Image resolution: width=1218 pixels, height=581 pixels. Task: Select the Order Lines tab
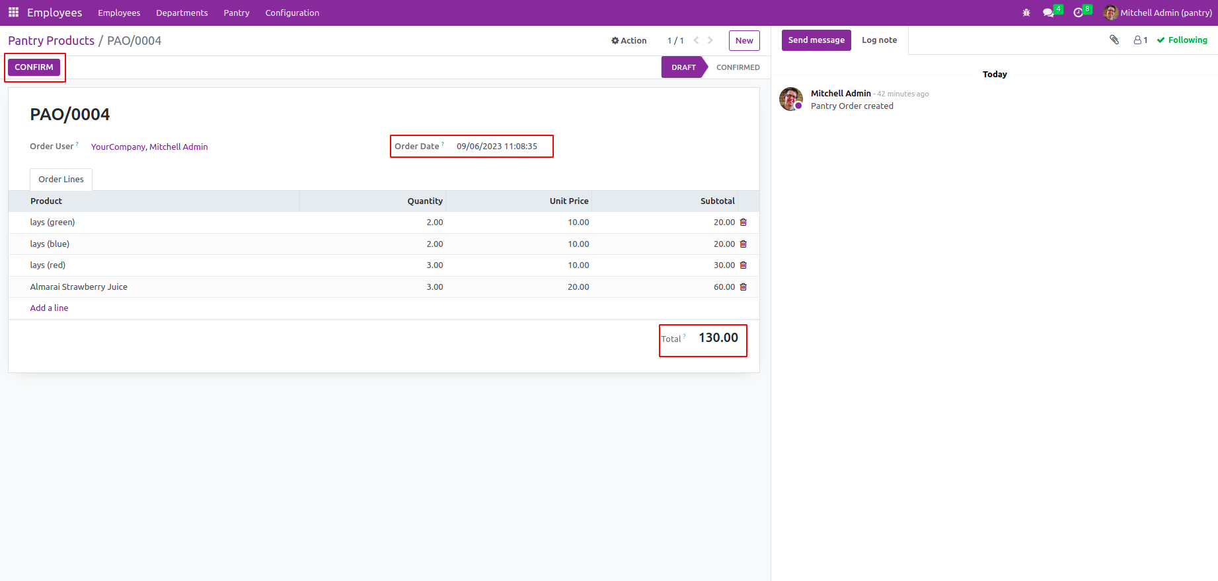coord(61,180)
